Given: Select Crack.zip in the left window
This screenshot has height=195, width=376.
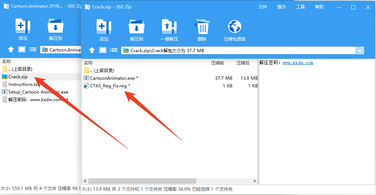Looking at the screenshot, I should pyautogui.click(x=18, y=76).
